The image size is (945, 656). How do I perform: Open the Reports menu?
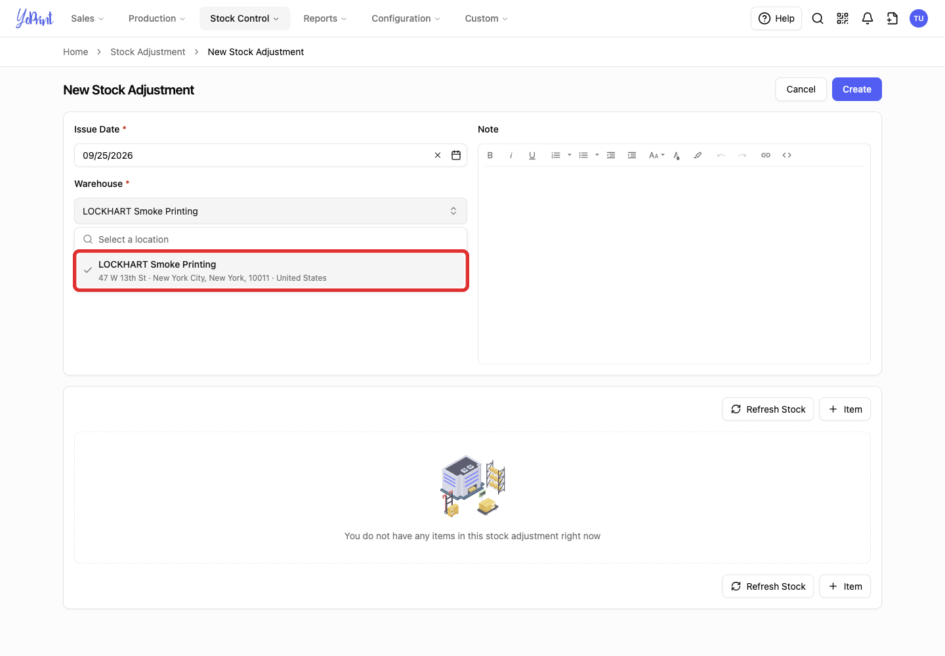click(325, 18)
